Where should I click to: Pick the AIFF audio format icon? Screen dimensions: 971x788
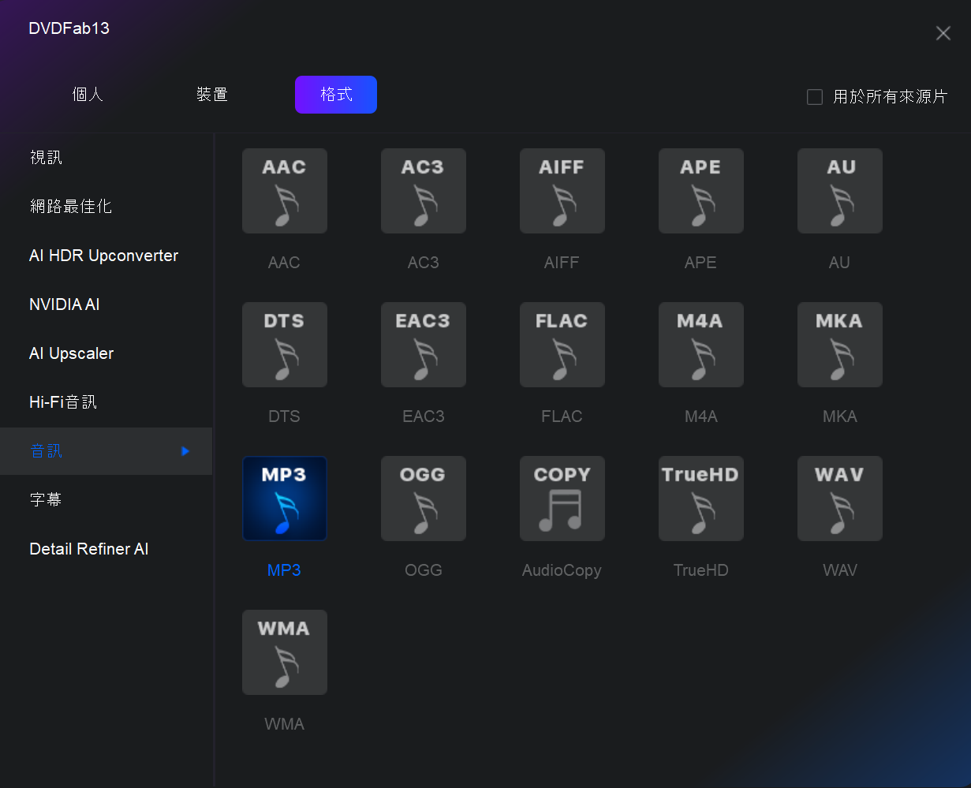[562, 191]
